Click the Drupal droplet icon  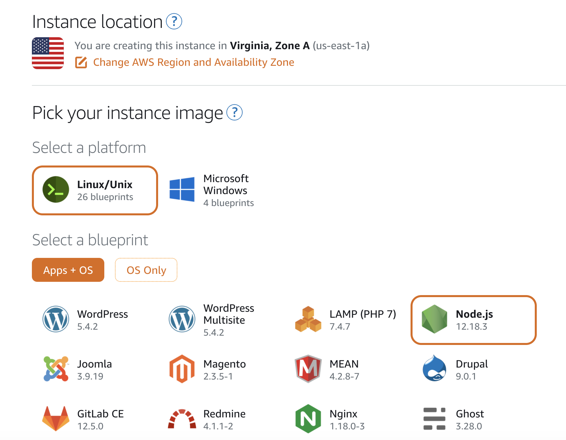[434, 369]
